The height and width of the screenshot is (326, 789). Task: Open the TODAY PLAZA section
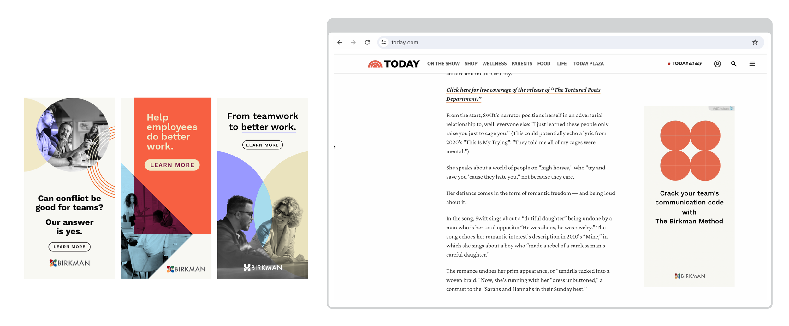588,64
